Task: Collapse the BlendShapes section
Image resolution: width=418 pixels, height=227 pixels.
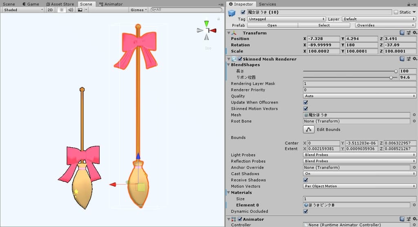Action: [x=229, y=65]
